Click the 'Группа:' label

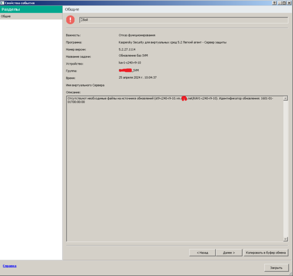coord(71,71)
